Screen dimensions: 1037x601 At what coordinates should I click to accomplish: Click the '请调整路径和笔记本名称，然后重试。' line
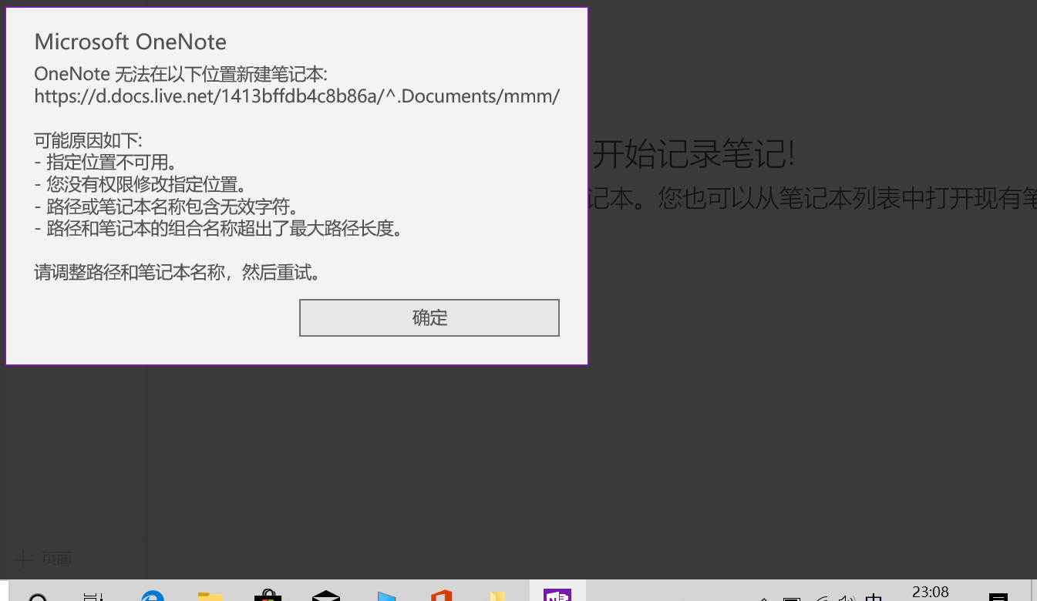point(177,273)
